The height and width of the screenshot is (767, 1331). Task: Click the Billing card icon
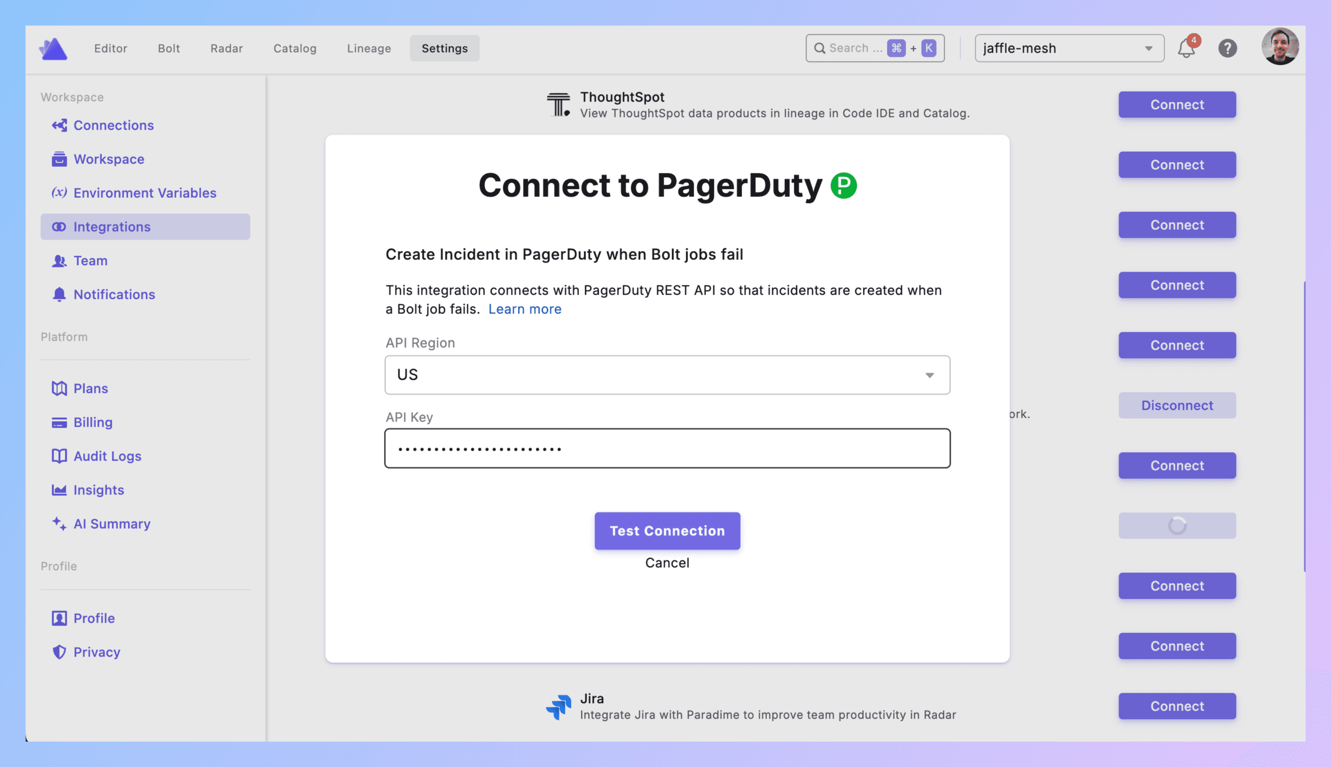[x=59, y=423]
